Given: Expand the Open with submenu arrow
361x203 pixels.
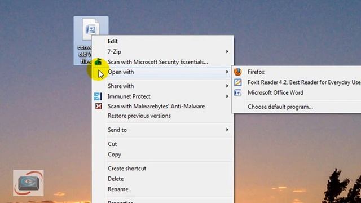Looking at the screenshot, I should click(227, 72).
